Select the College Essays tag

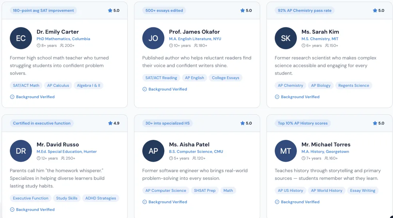[226, 78]
